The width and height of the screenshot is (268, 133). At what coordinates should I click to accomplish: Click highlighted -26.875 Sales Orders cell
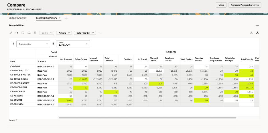coord(81,79)
